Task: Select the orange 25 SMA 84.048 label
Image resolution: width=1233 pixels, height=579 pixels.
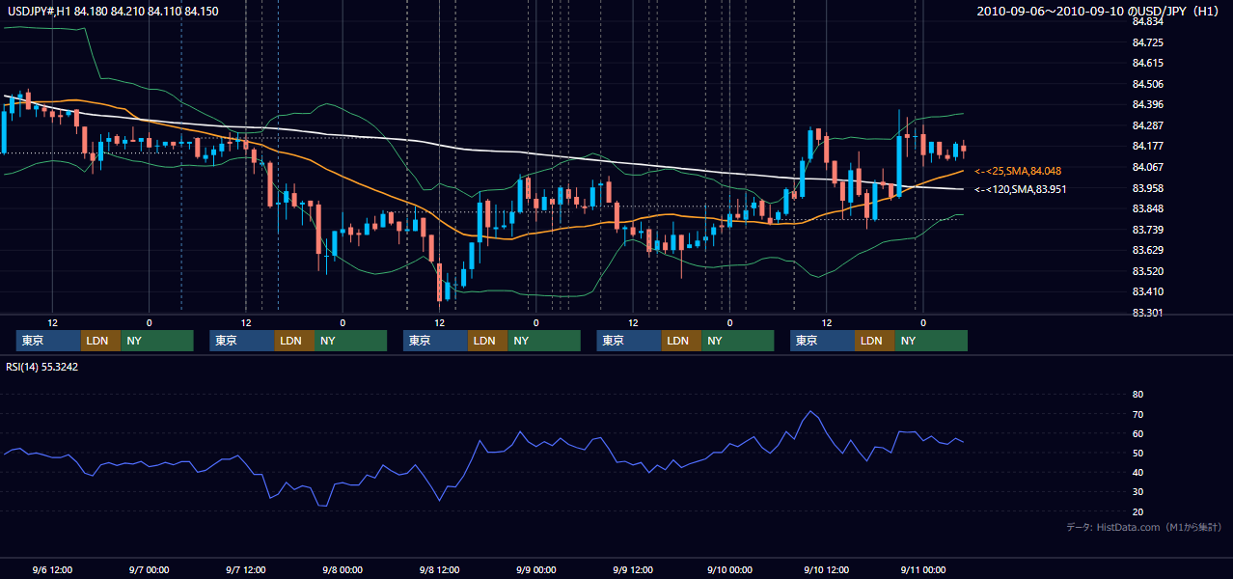Action: click(x=1018, y=171)
